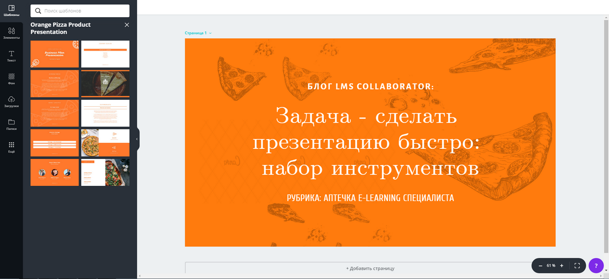
Task: Focus the Поиск шаблонов search field
Action: [80, 11]
